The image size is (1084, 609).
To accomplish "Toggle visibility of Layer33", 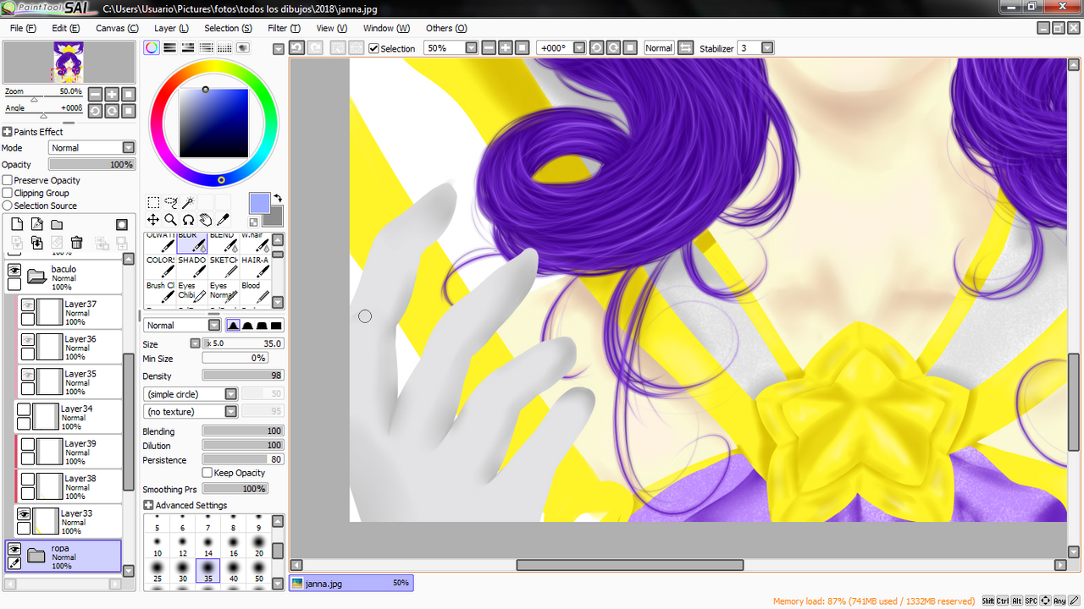I will (x=25, y=514).
